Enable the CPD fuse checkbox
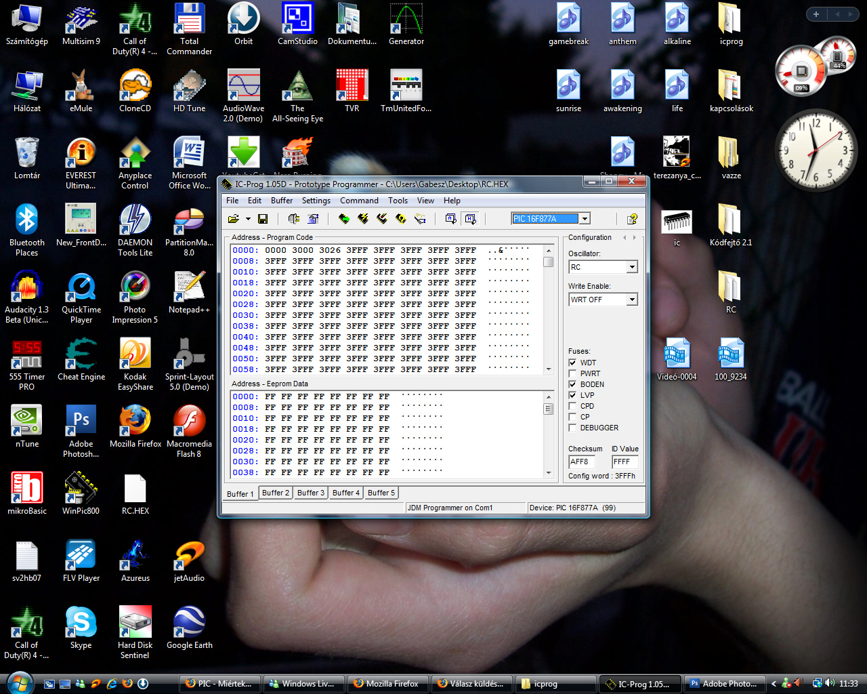The width and height of the screenshot is (867, 694). pyautogui.click(x=572, y=406)
